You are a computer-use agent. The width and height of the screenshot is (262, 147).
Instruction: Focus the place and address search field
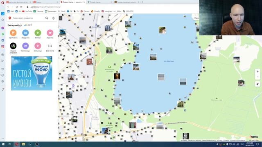point(27,18)
